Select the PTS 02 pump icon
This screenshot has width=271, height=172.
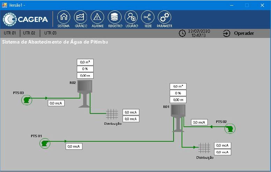point(229,129)
